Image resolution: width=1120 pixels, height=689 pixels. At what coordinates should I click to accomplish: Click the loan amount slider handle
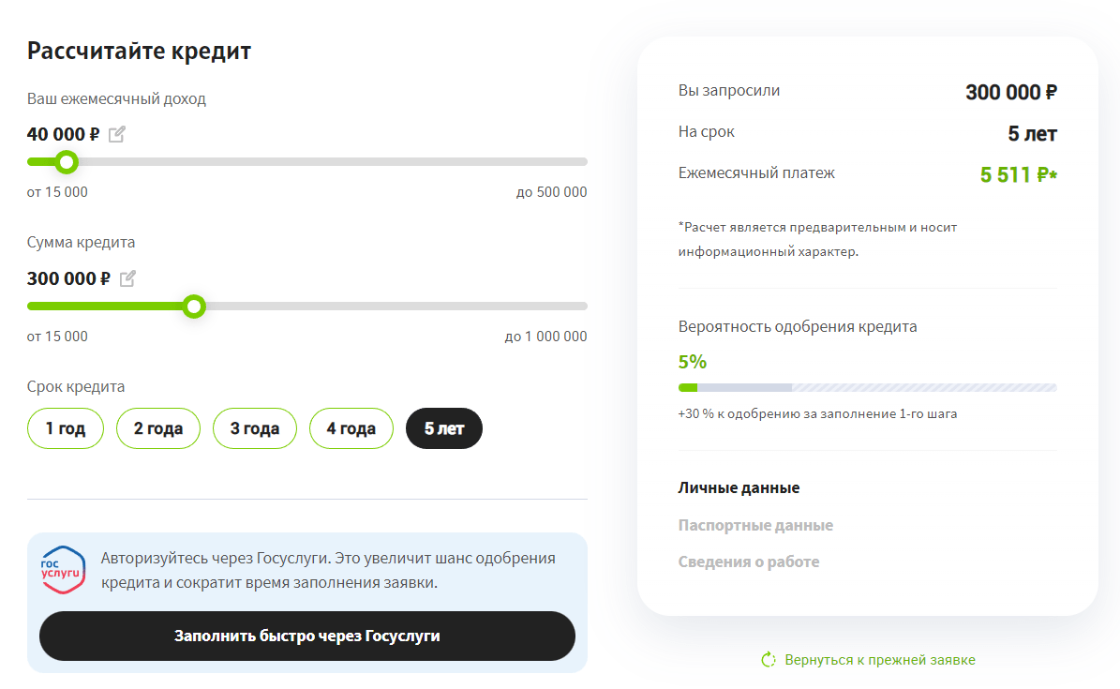194,307
